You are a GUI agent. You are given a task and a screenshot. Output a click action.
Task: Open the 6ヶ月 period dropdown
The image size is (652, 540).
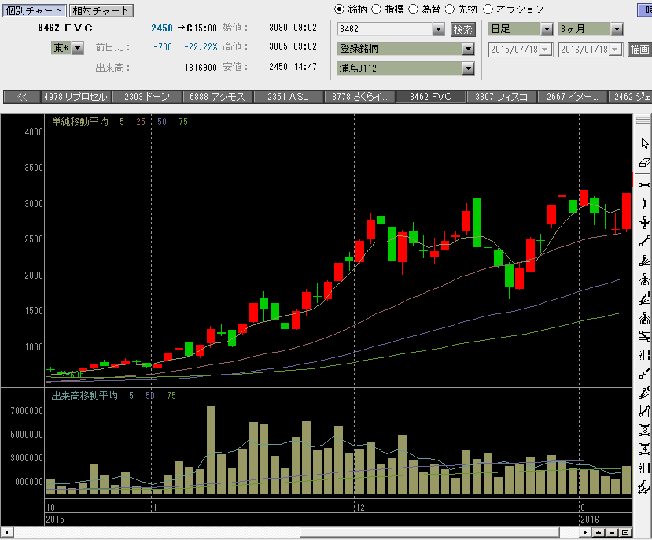tap(617, 29)
